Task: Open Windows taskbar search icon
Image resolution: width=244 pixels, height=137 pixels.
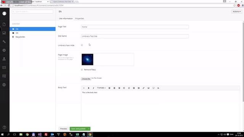Action: click(8, 134)
